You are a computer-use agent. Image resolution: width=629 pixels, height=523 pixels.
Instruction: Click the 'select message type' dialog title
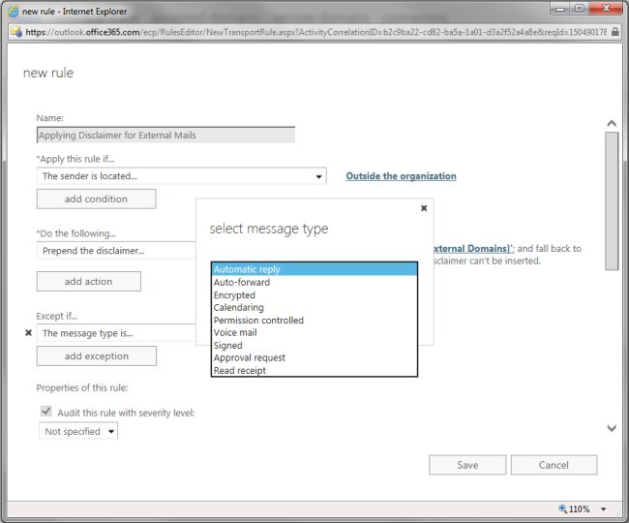[x=269, y=229]
